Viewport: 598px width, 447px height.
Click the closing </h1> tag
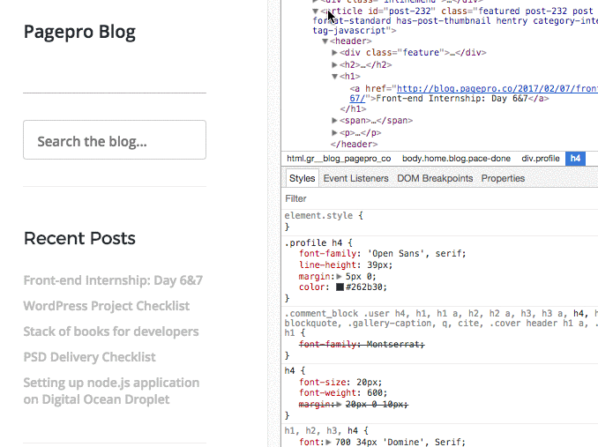pos(353,109)
